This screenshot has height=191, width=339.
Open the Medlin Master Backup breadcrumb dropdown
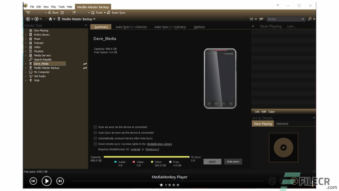coord(94,19)
